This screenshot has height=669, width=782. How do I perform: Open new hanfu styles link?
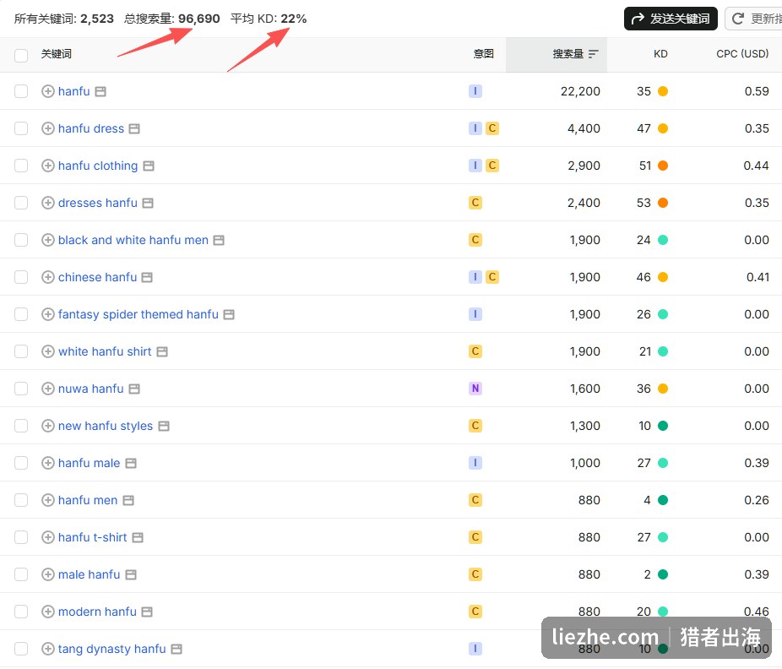(106, 426)
